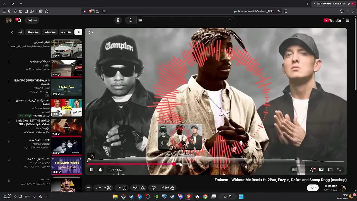Viewport: 357px width, 201px height.
Task: Open a new browser tab
Action: pos(307,4)
